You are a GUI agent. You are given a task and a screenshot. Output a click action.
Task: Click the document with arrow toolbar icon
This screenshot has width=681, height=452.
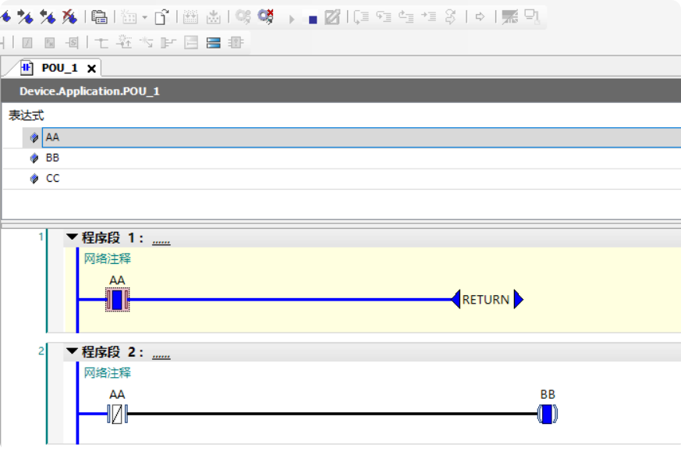161,16
